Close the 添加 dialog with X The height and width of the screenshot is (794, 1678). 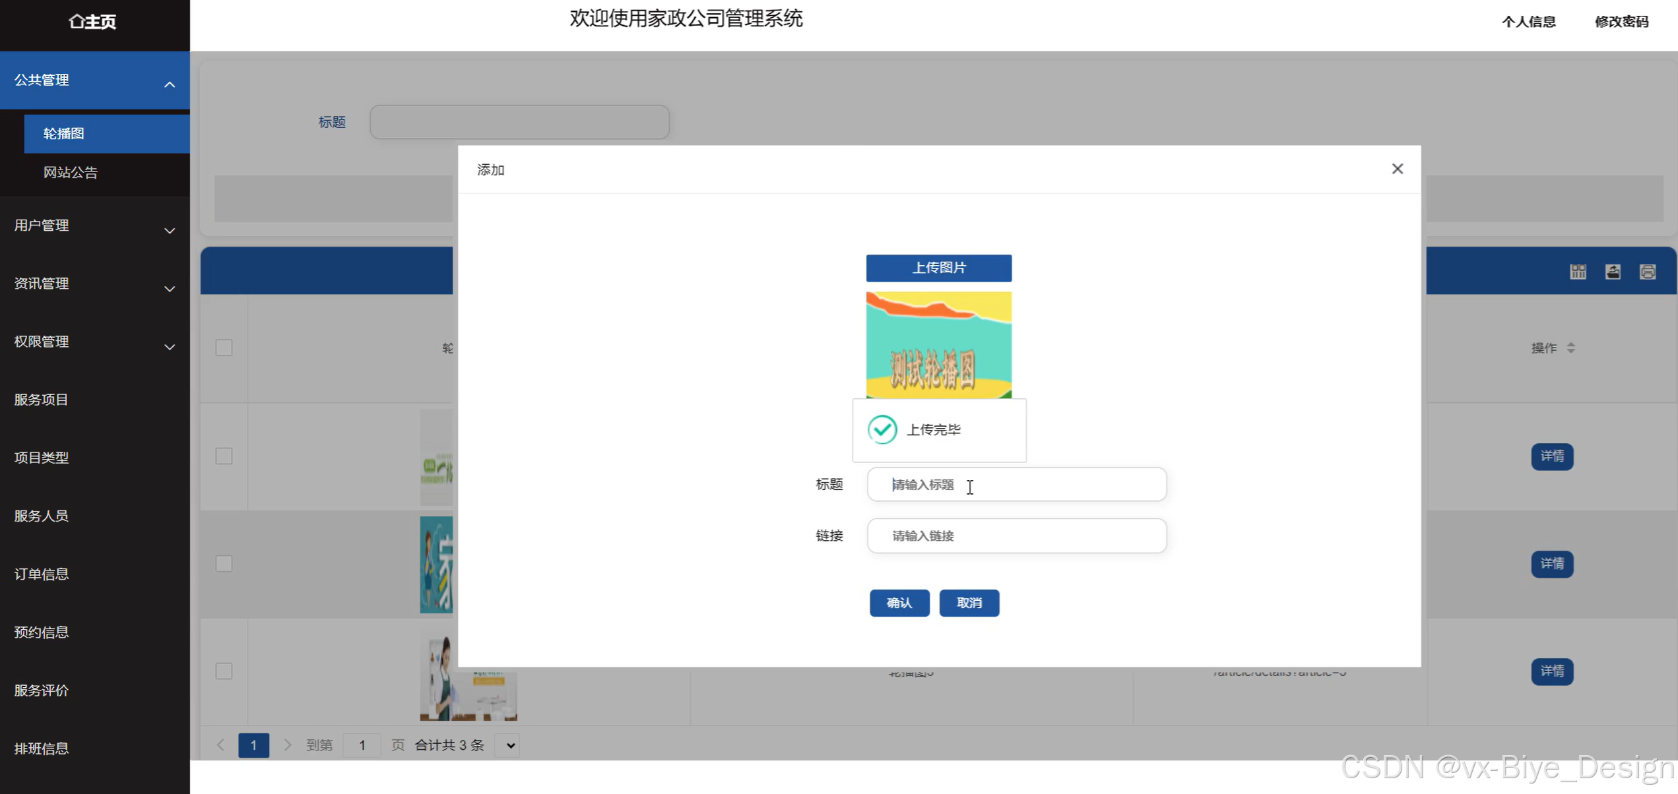(1397, 169)
